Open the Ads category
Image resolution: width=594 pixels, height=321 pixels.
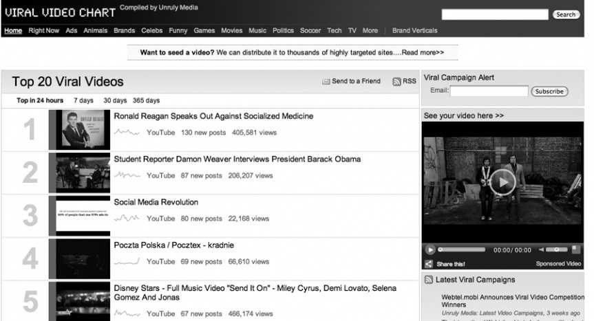[71, 31]
